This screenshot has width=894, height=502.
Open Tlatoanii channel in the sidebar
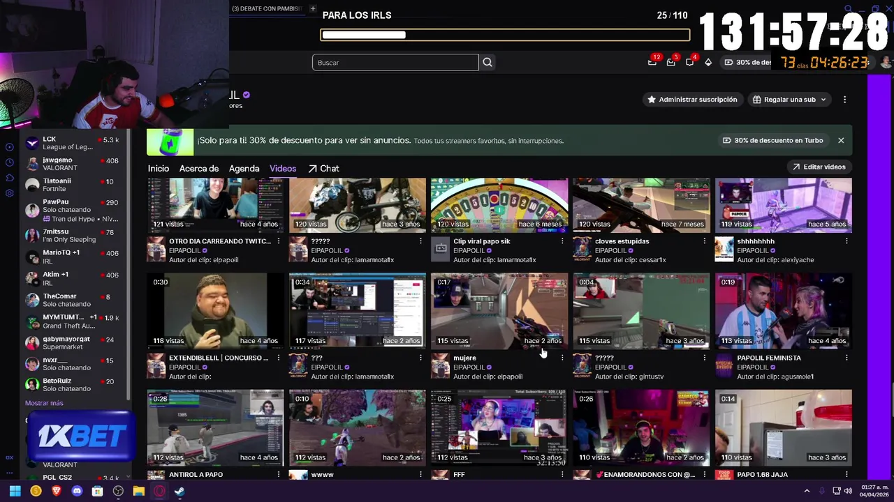coord(73,185)
